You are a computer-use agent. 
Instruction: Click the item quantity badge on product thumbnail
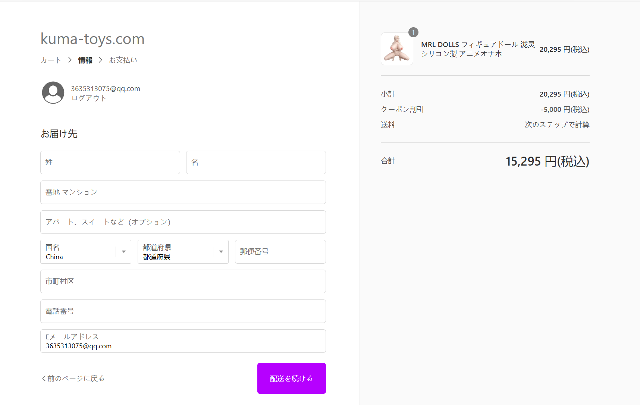(413, 32)
